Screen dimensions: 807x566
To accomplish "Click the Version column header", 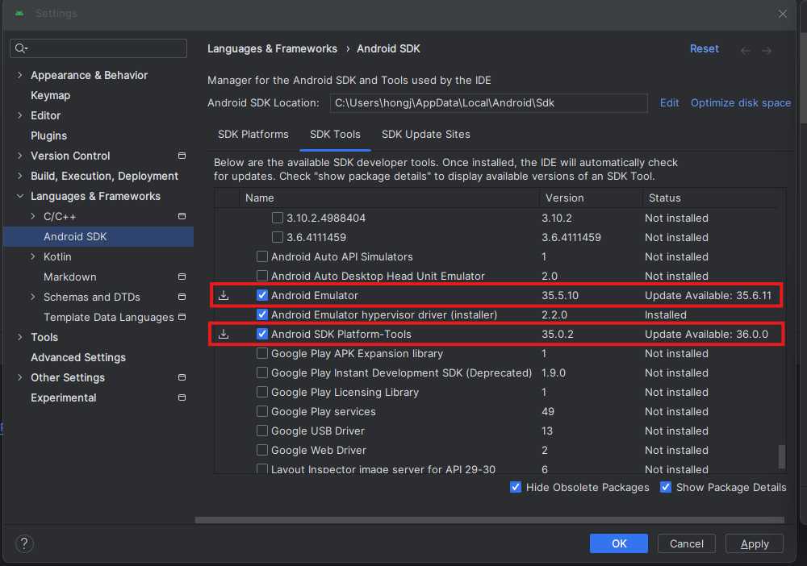I will (x=591, y=198).
